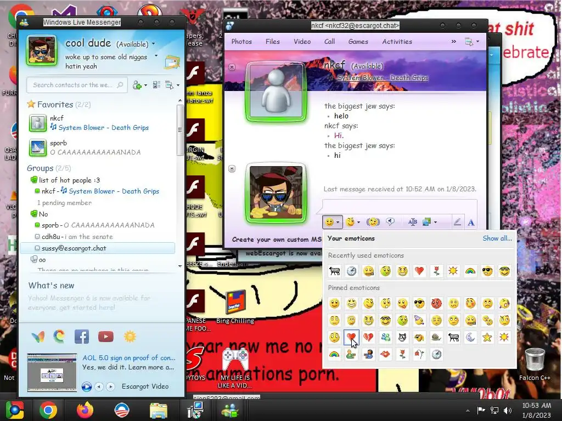Open the emoticon picker dropdown arrow
The image size is (562, 421).
pyautogui.click(x=338, y=223)
